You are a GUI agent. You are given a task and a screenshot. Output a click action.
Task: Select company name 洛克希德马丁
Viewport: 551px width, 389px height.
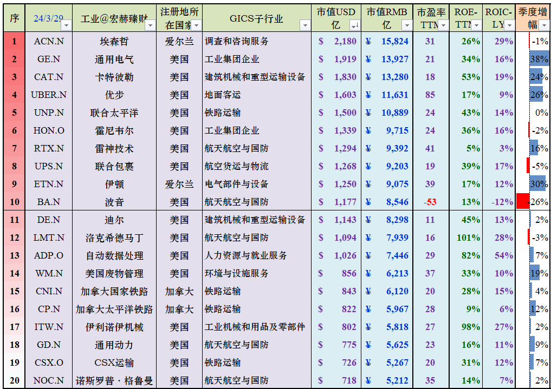[114, 238]
